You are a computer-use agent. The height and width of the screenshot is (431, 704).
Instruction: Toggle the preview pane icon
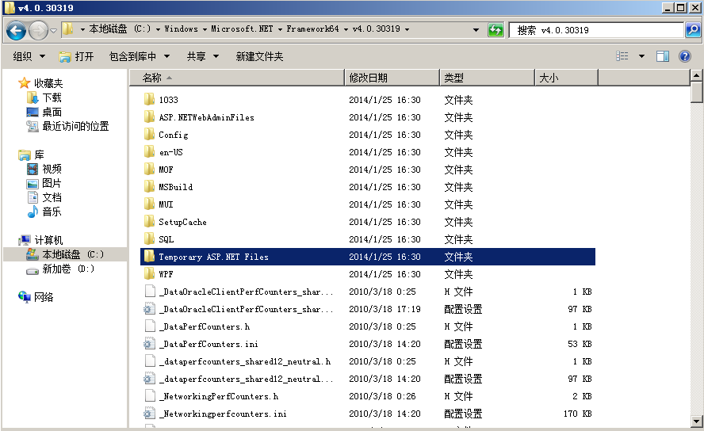tap(663, 56)
